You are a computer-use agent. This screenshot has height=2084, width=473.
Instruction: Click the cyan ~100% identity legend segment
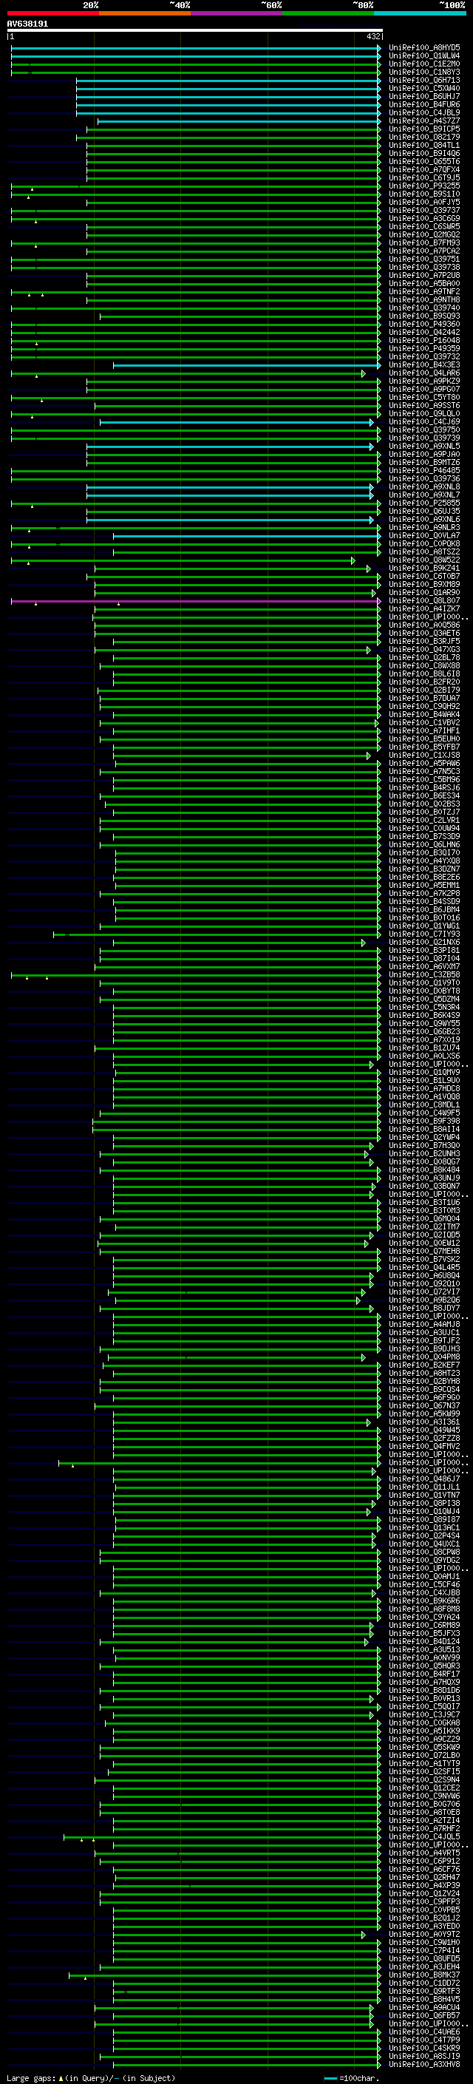tap(421, 13)
